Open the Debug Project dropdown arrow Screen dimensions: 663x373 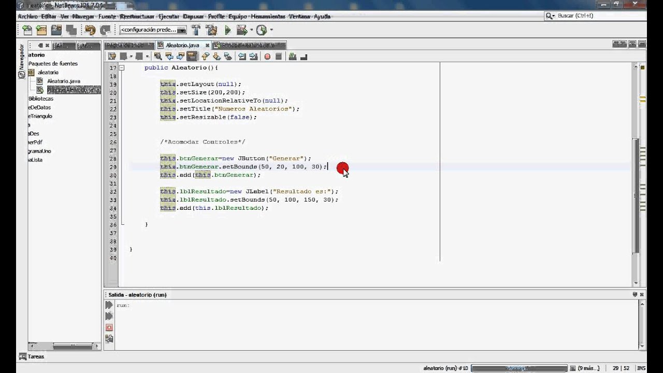(251, 30)
